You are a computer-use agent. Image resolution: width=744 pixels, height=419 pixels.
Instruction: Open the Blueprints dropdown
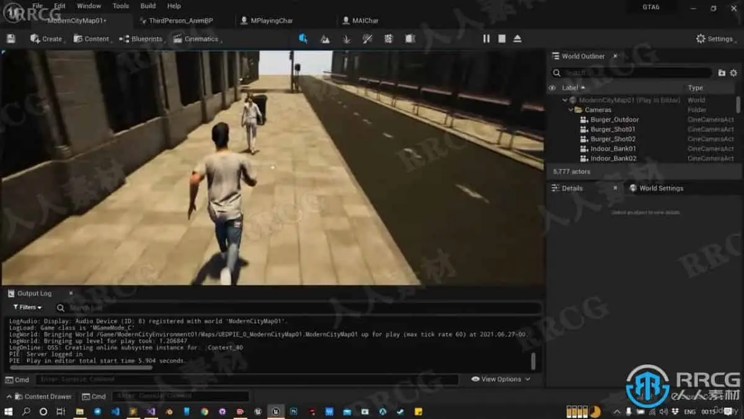(142, 38)
